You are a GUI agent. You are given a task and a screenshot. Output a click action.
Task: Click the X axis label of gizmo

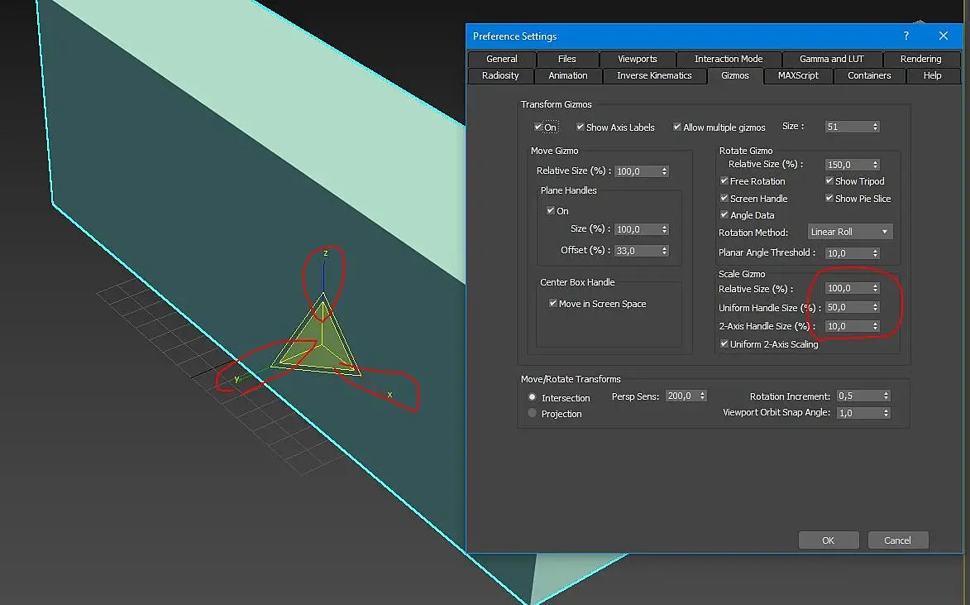[x=390, y=395]
